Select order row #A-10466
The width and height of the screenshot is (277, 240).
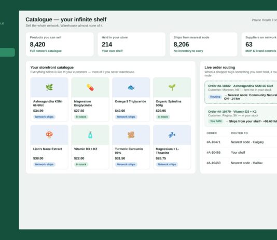(x=241, y=152)
